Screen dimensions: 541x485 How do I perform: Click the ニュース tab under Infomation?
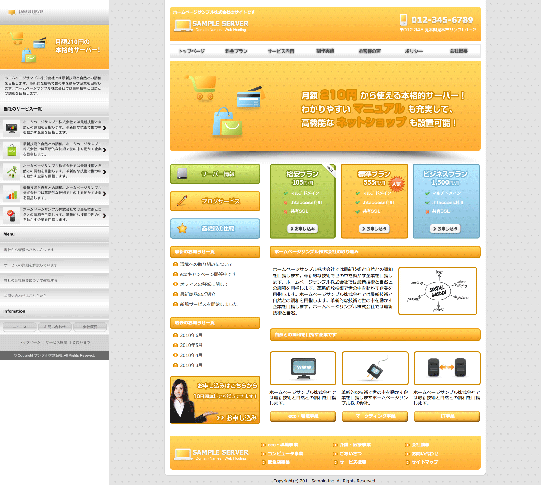[x=19, y=327]
